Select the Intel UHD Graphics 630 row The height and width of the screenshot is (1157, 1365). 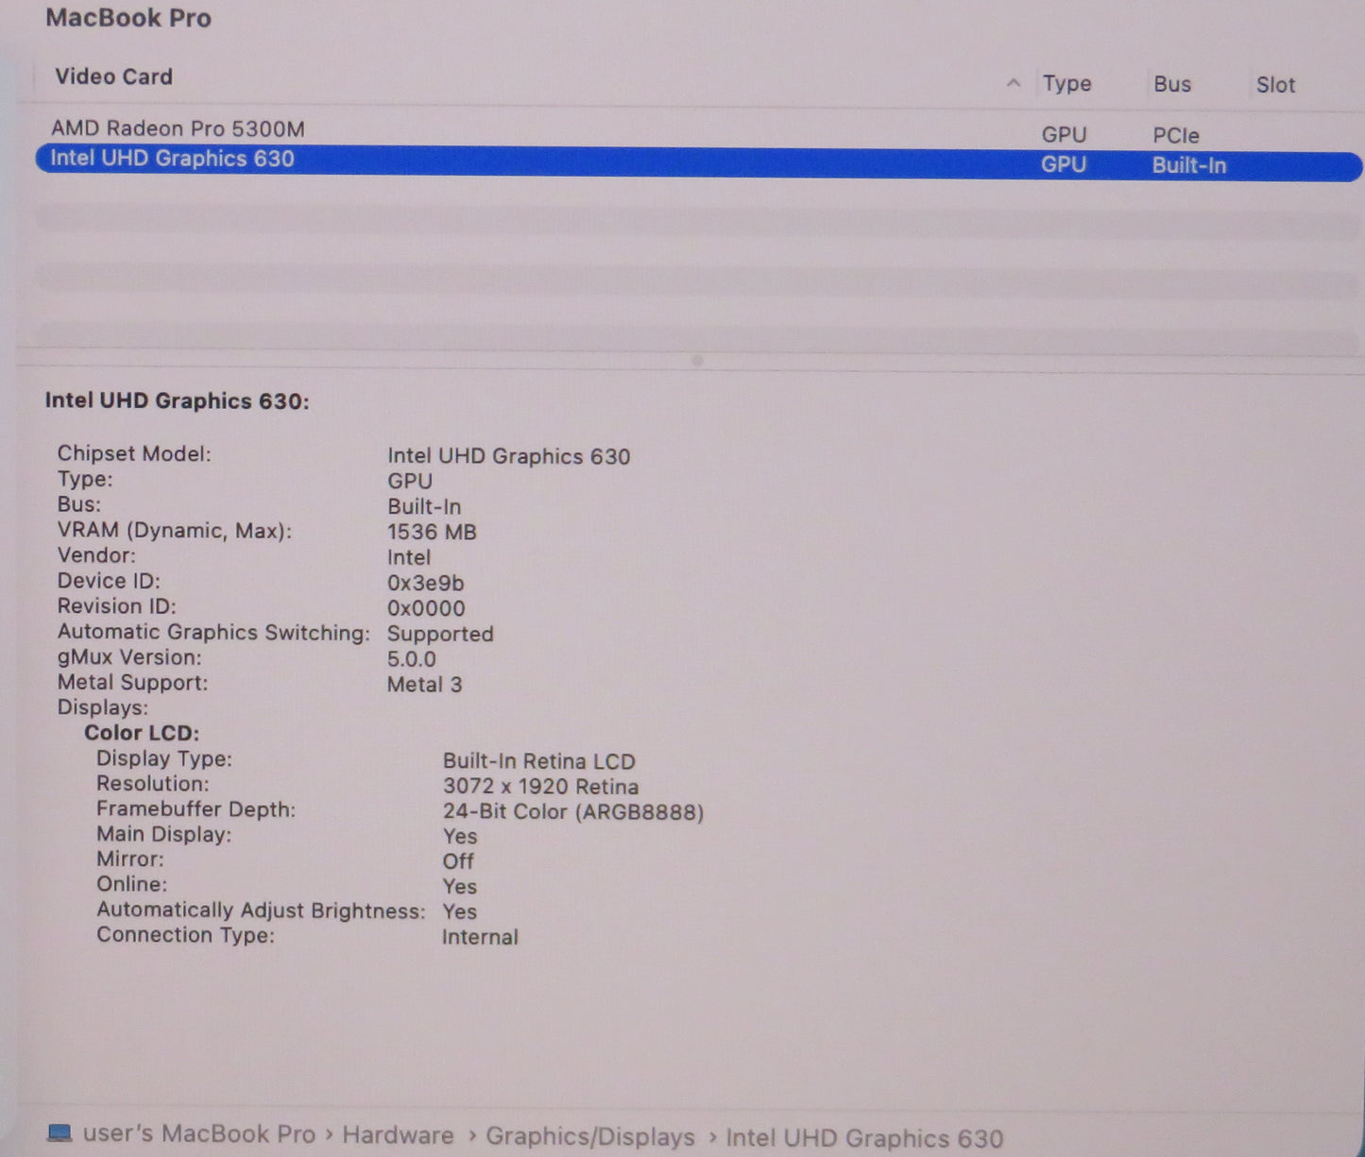pyautogui.click(x=172, y=159)
